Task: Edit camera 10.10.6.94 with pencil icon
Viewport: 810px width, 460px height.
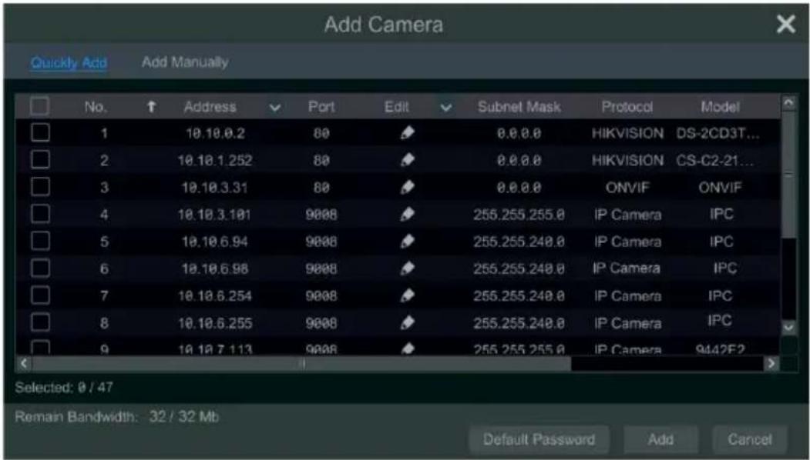Action: (x=407, y=242)
